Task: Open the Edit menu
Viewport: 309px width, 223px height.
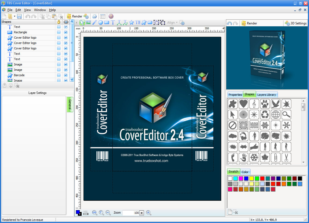Action: (18, 10)
